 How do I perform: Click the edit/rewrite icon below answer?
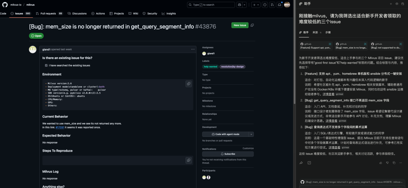click(309, 163)
